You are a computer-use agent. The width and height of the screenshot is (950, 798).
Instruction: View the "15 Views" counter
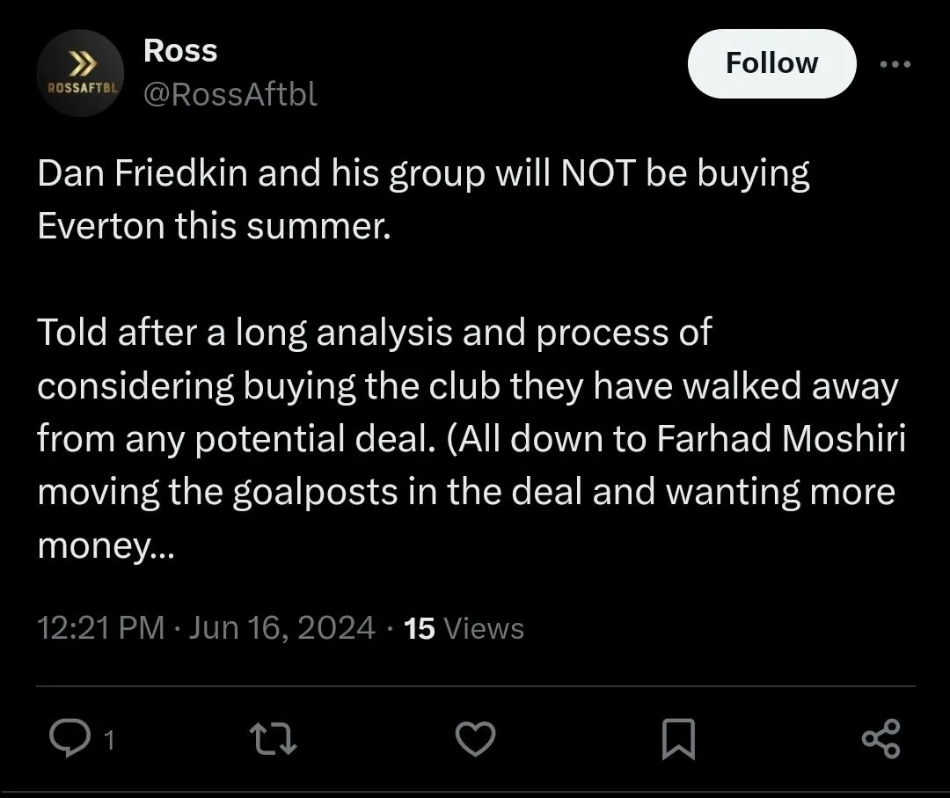tap(463, 628)
